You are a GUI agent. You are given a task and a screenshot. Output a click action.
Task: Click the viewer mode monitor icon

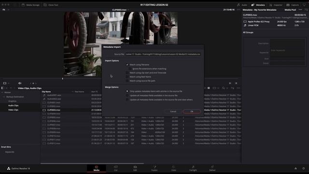tap(5, 83)
